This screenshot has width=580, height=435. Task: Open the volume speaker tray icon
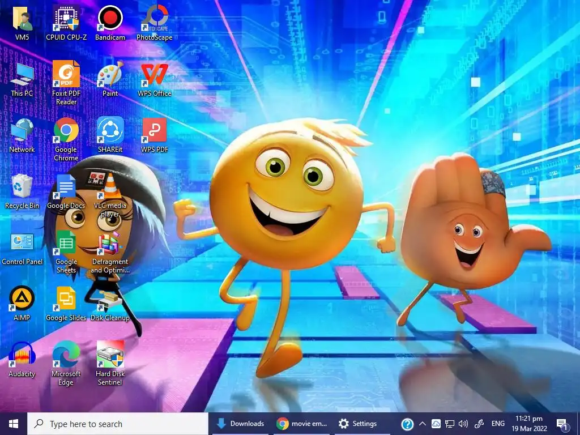click(463, 424)
